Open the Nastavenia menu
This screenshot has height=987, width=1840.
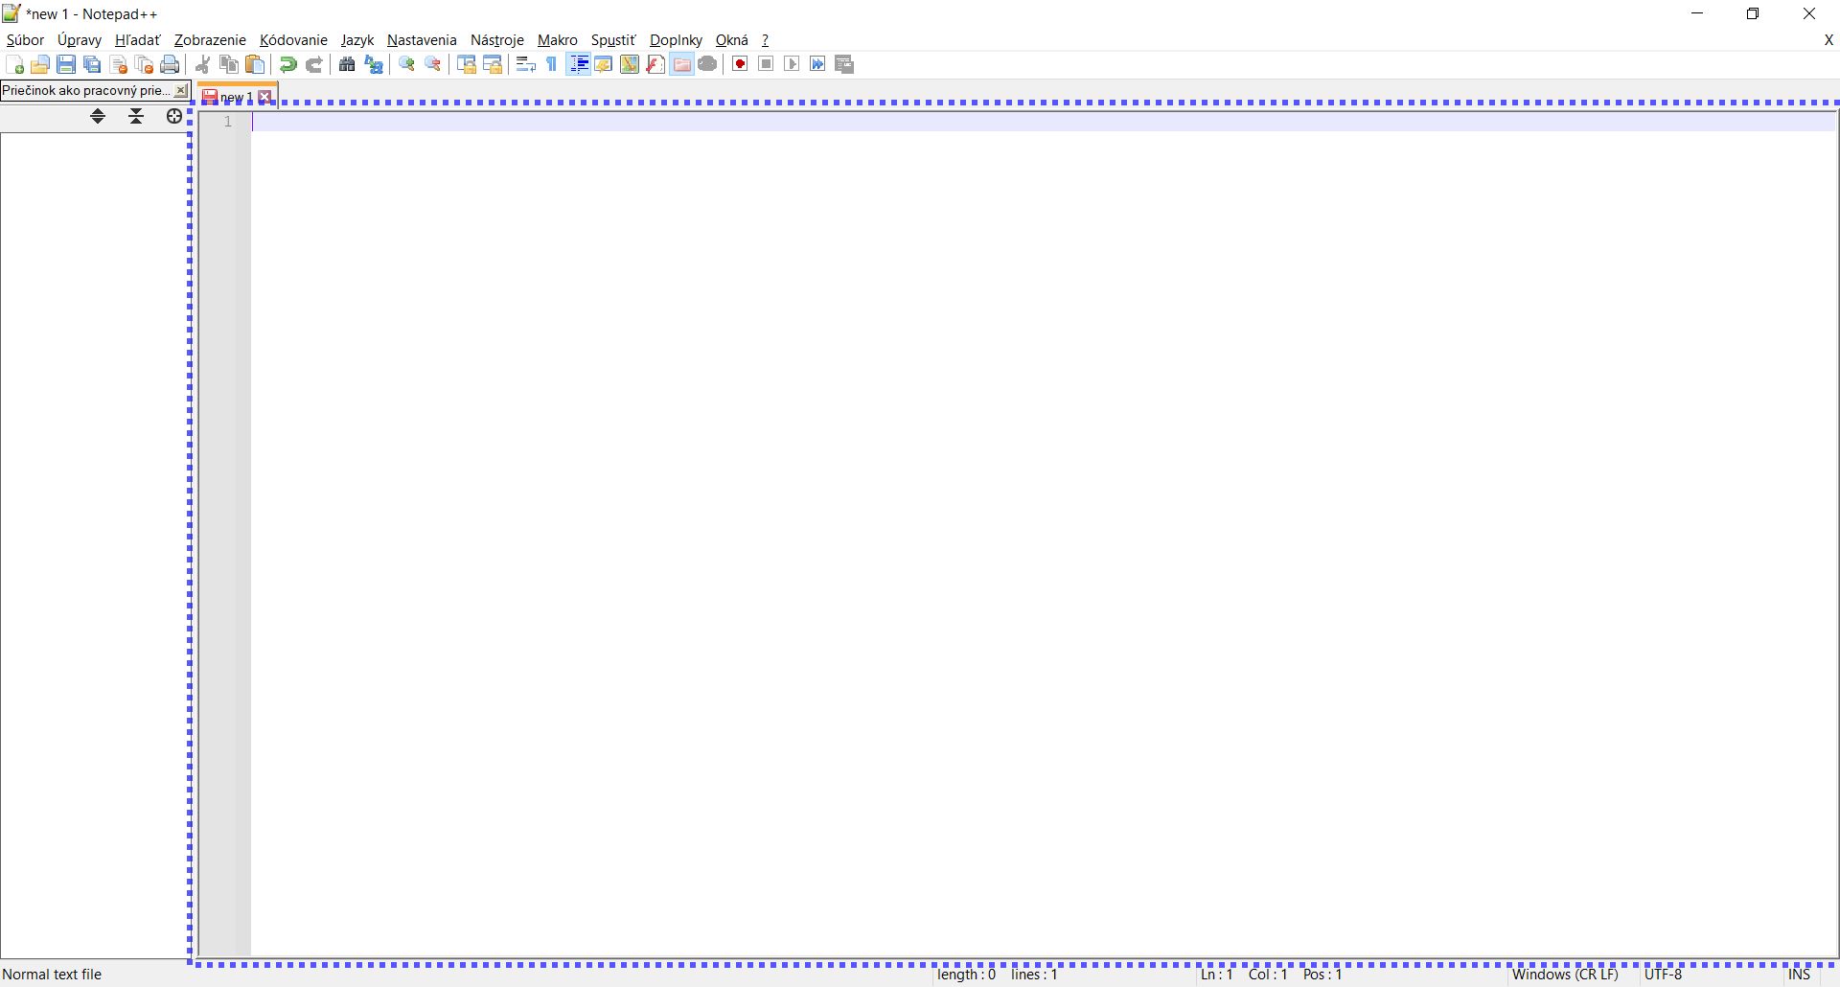point(422,40)
